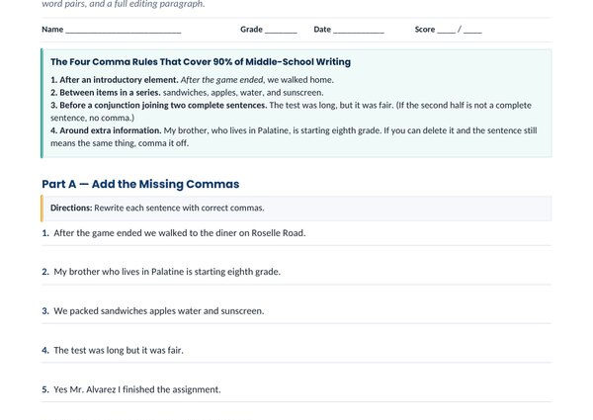The image size is (593, 420).
Task: Click the Score blank field
Action: 460,31
